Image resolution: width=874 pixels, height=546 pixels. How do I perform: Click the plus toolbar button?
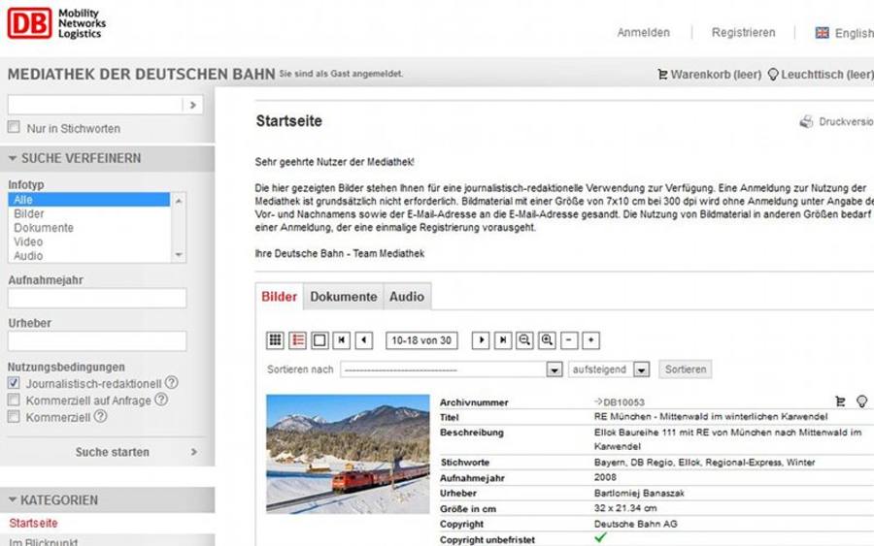point(590,340)
